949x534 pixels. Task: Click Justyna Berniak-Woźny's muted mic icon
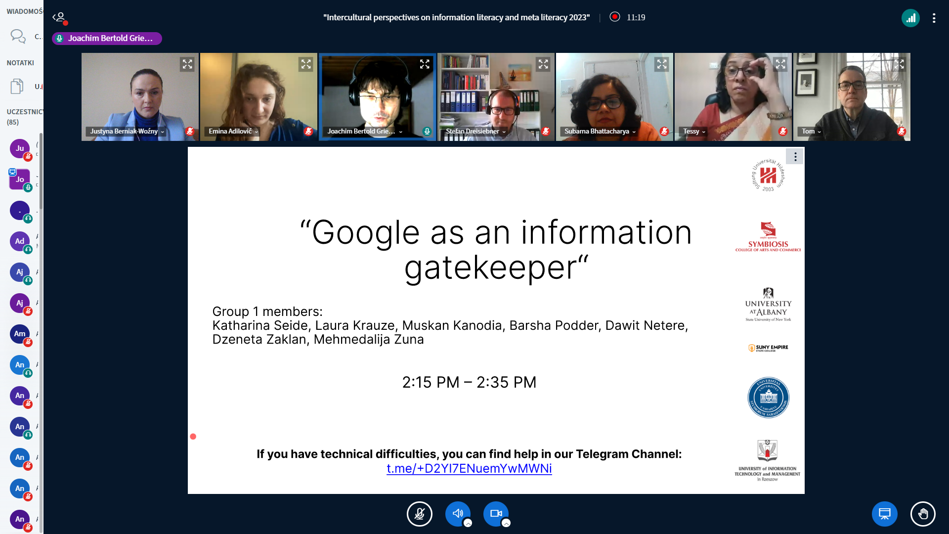pyautogui.click(x=190, y=132)
